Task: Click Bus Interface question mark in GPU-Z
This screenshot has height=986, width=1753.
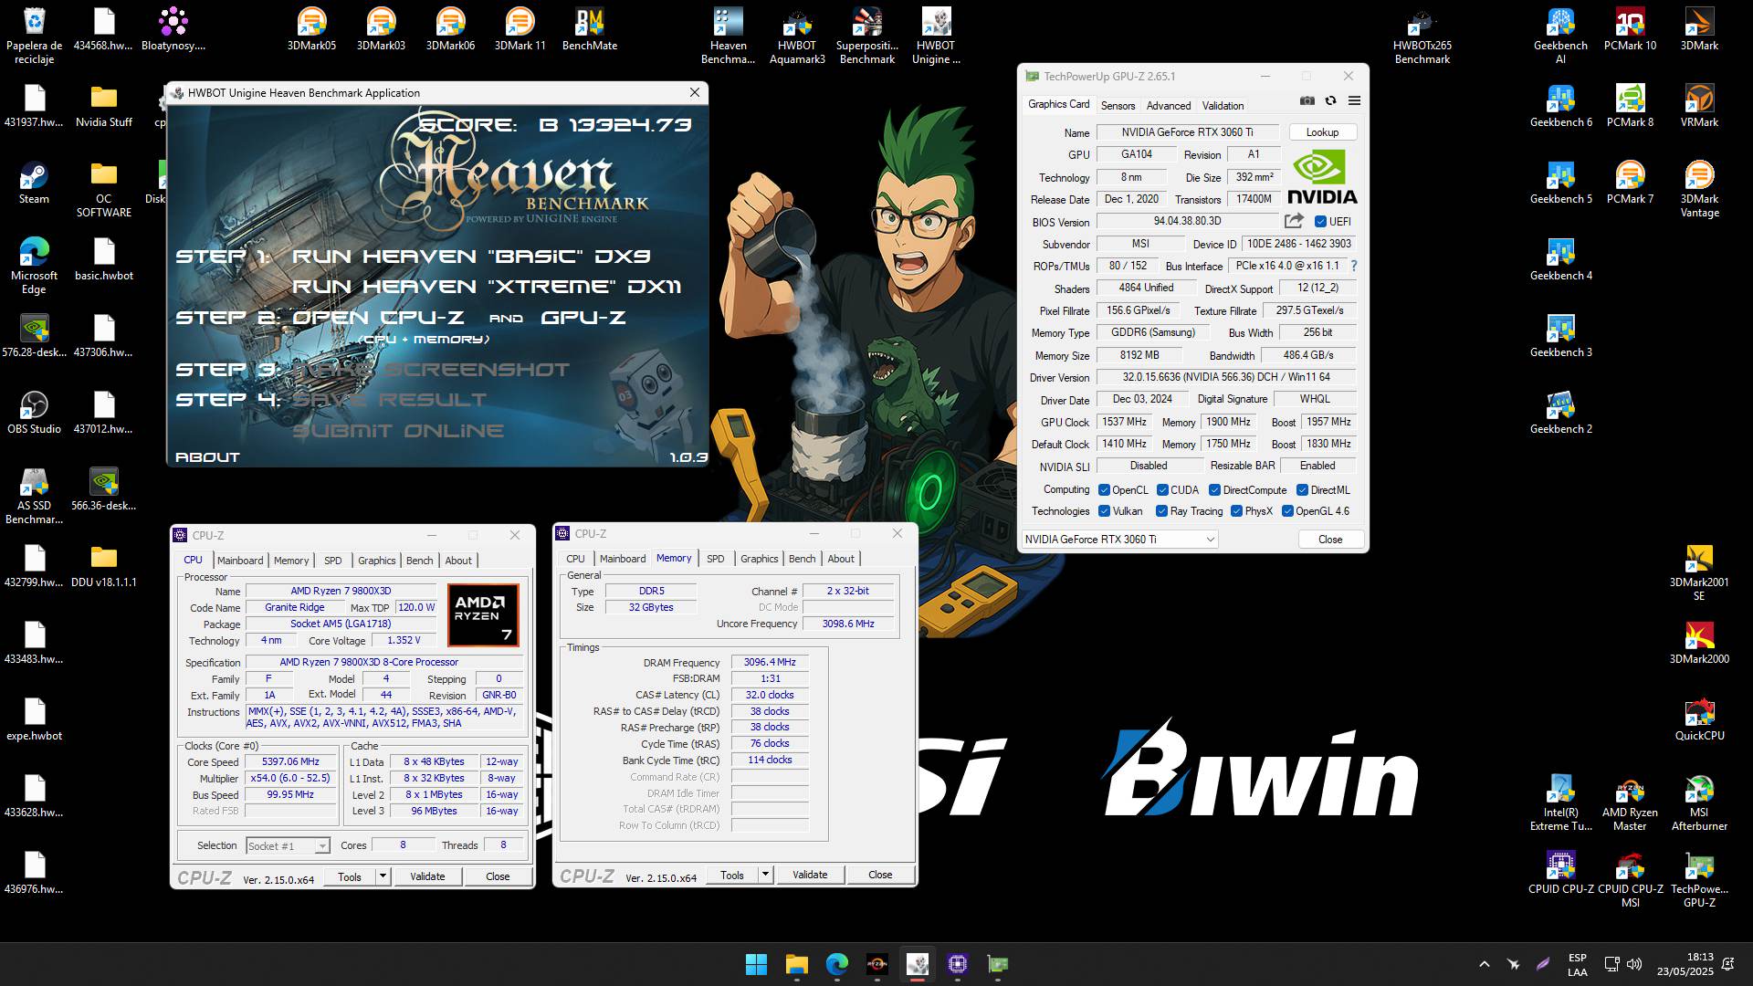Action: [x=1353, y=266]
